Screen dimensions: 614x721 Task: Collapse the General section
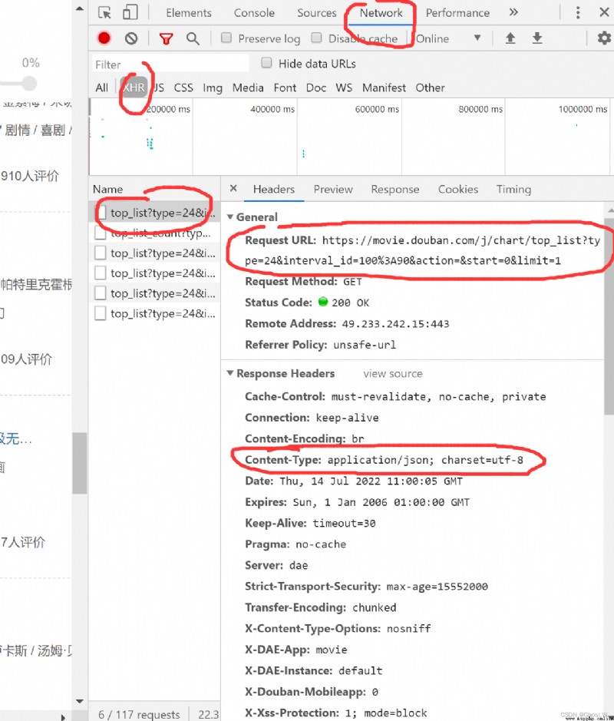click(x=230, y=217)
